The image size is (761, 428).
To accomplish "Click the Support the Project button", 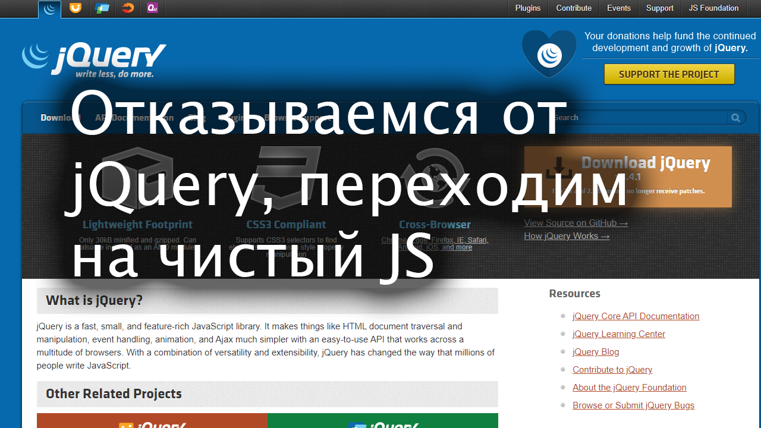I will click(x=669, y=74).
